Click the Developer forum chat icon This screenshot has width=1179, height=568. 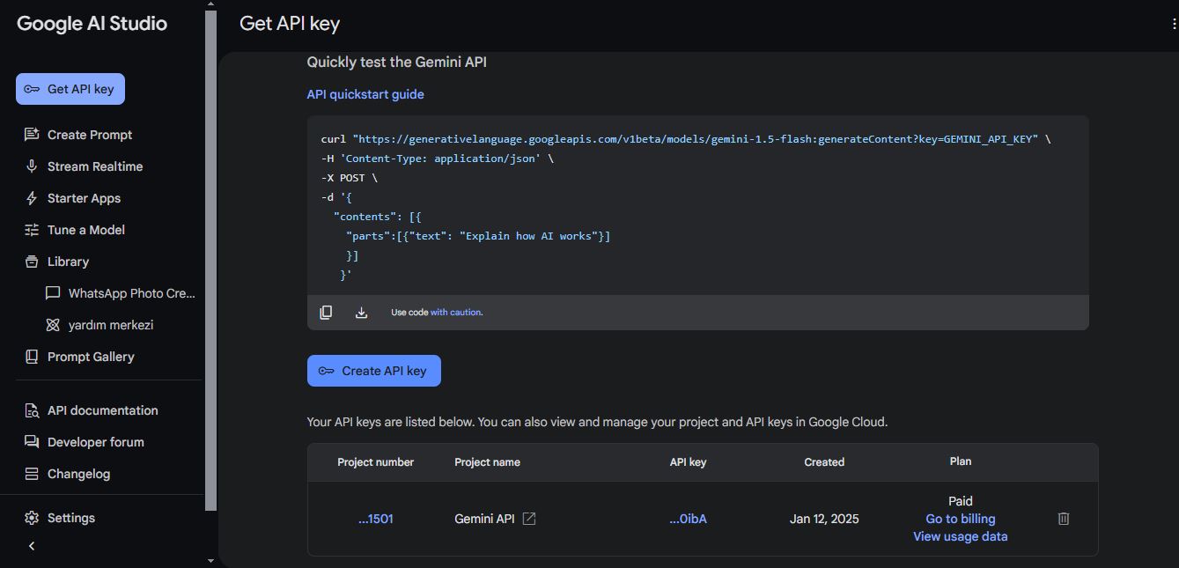(x=32, y=442)
